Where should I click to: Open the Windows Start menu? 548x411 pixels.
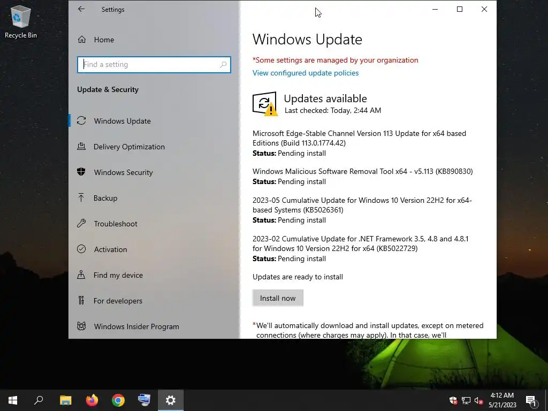(x=13, y=400)
